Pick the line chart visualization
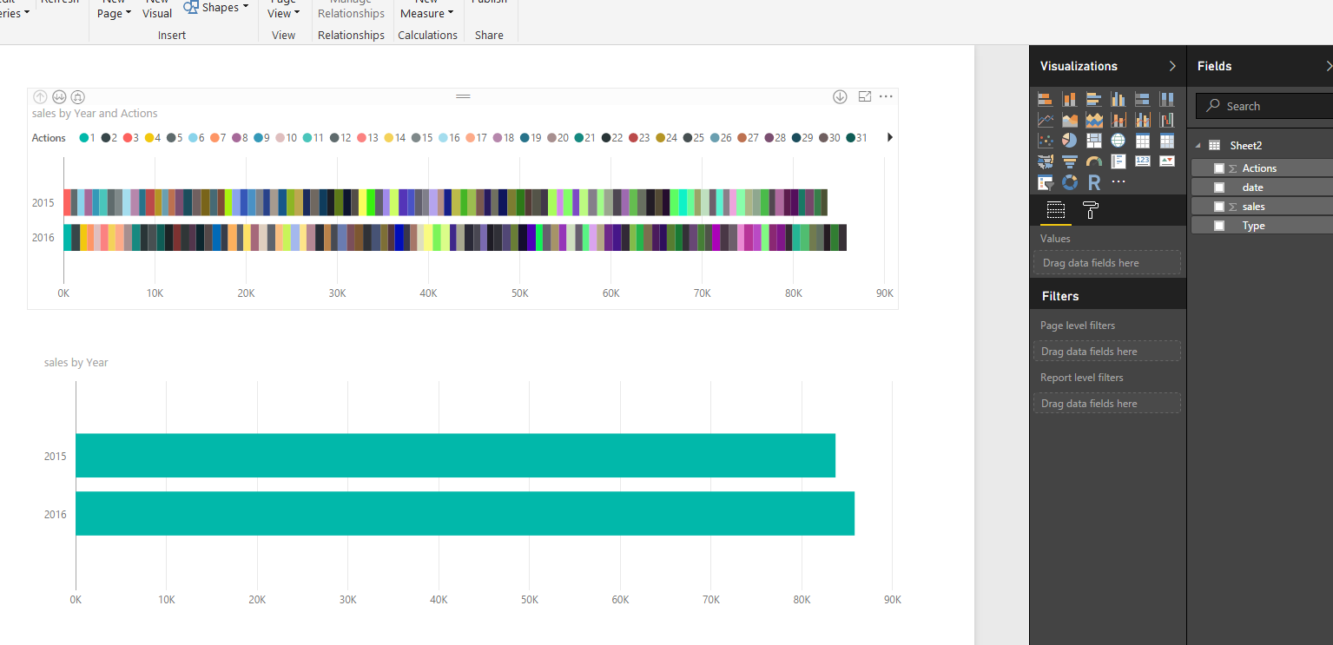Viewport: 1333px width, 645px height. pyautogui.click(x=1046, y=120)
